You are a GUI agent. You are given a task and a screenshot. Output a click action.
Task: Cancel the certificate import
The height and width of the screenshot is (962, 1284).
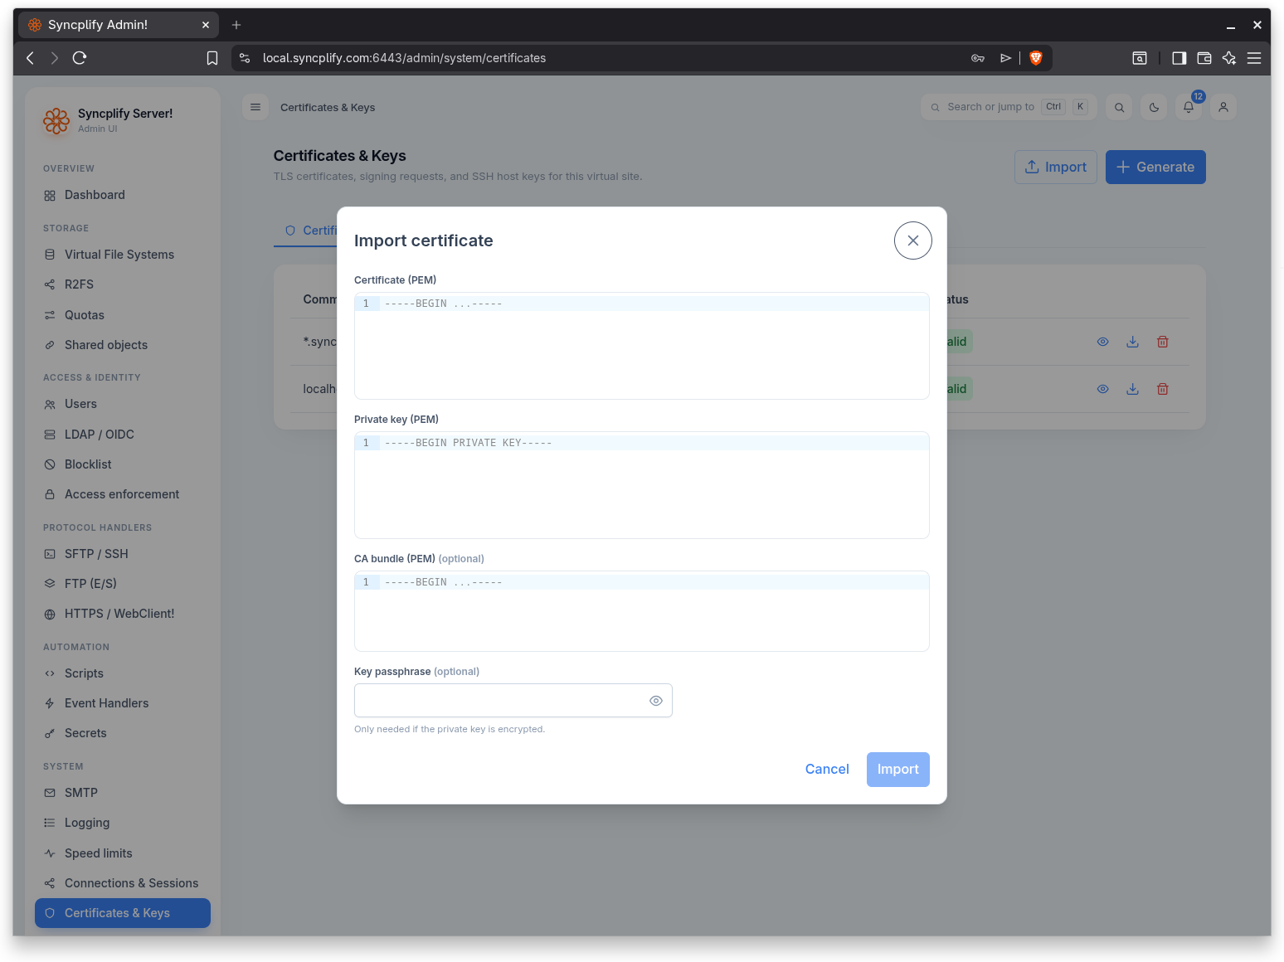tap(827, 770)
